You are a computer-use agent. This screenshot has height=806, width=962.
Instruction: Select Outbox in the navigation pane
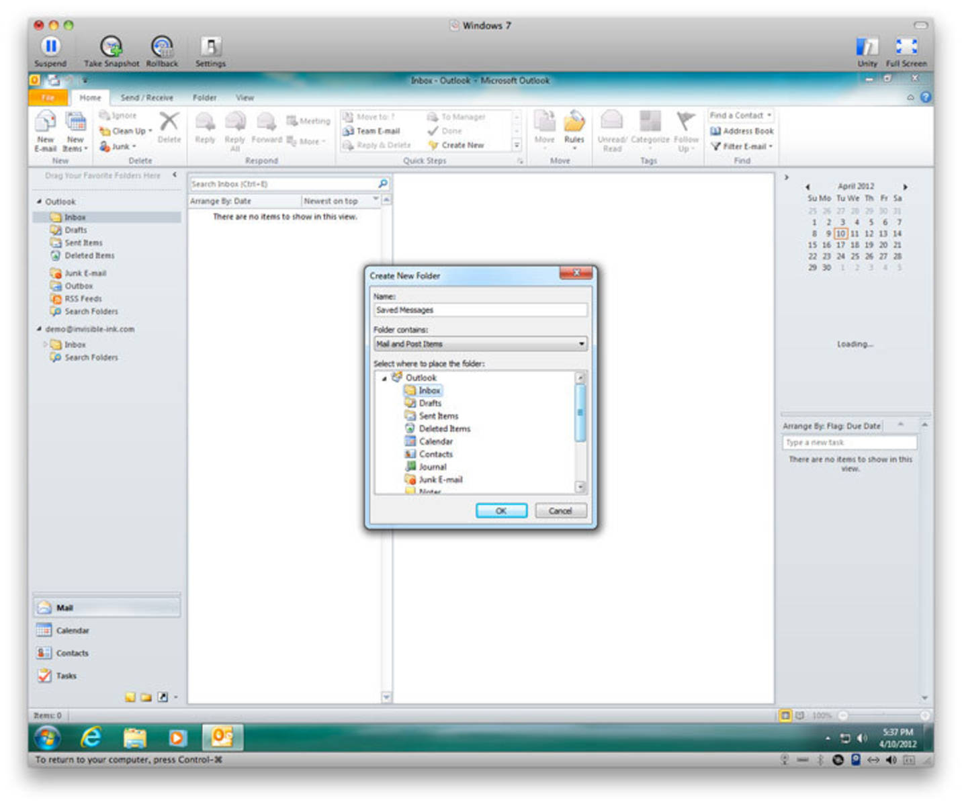72,286
